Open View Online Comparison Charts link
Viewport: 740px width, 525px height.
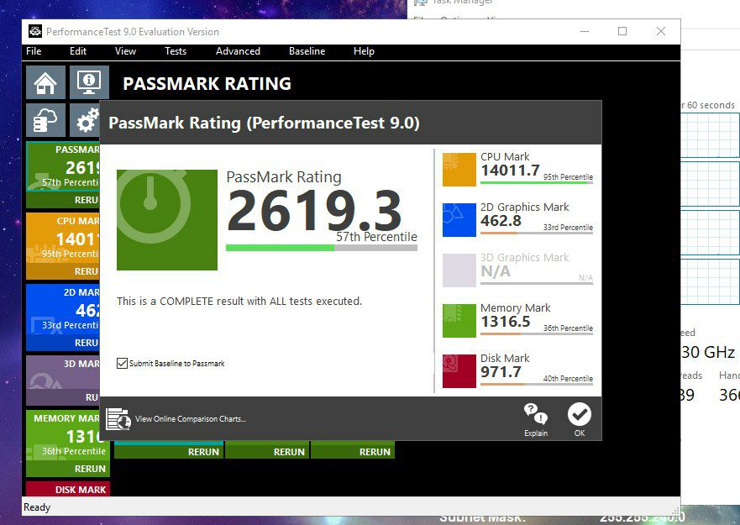pyautogui.click(x=191, y=419)
